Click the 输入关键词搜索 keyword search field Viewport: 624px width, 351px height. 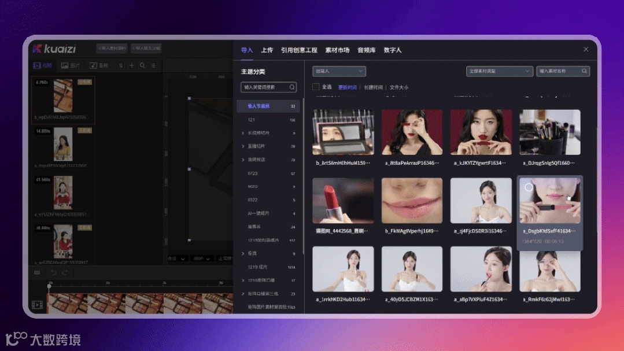268,87
